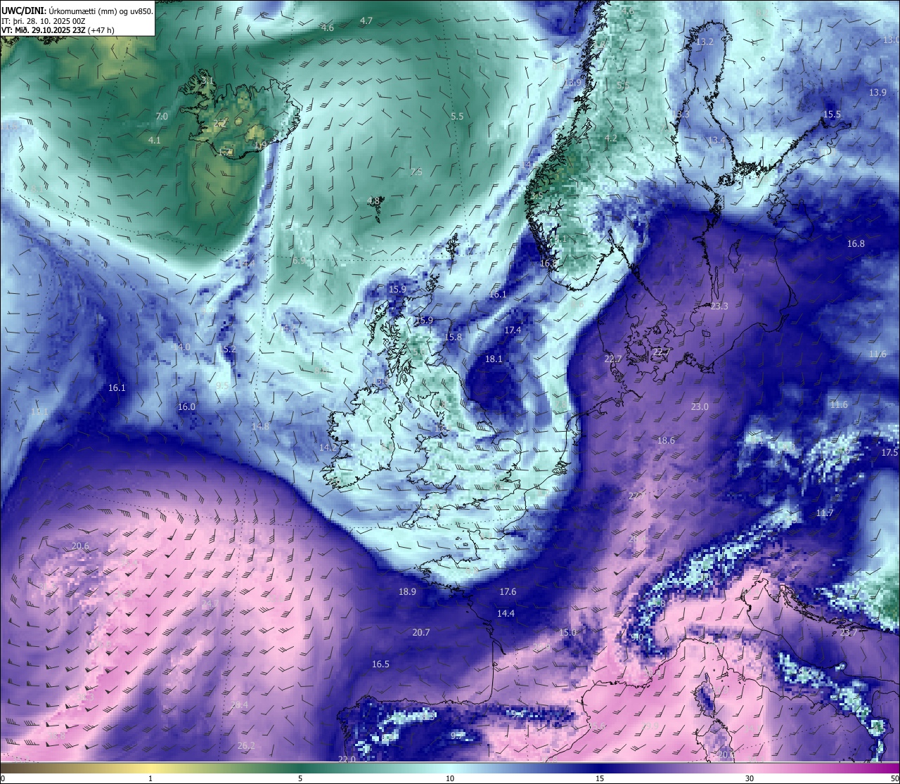
Task: Click the 17.6 value over western France
Action: (508, 592)
